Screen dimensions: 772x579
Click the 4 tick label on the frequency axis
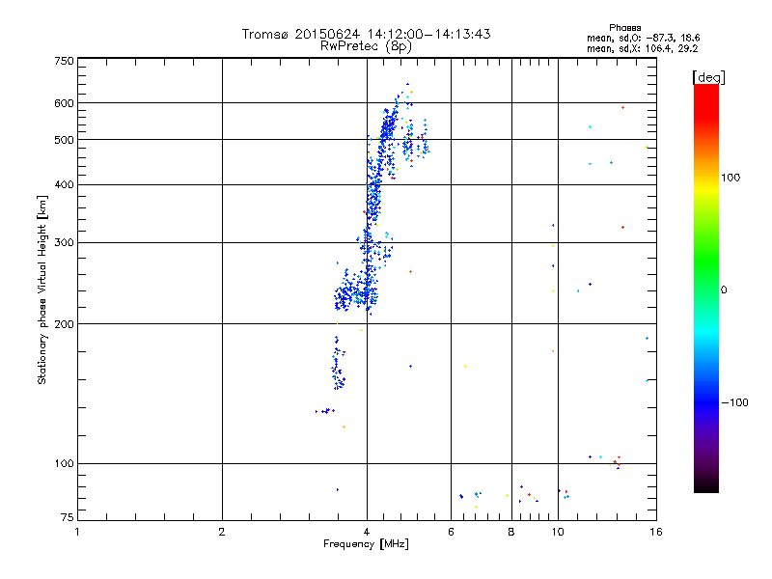point(367,532)
